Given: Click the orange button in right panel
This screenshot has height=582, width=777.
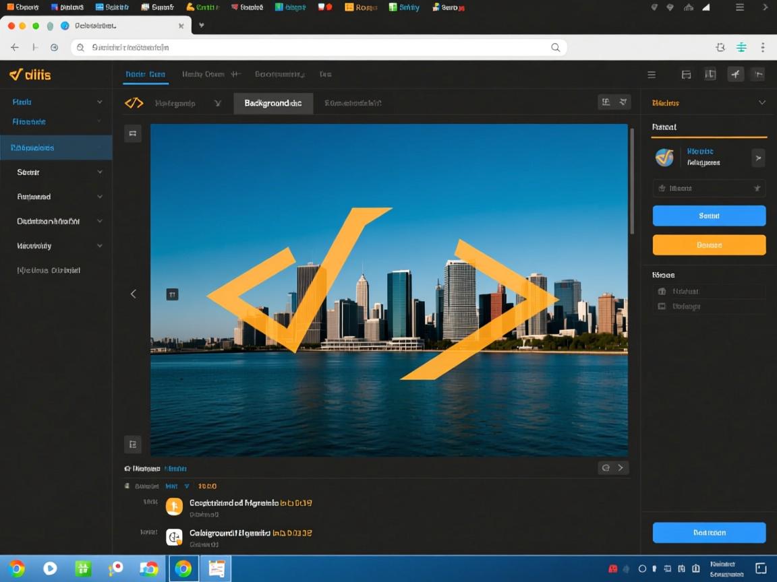Looking at the screenshot, I should 709,245.
